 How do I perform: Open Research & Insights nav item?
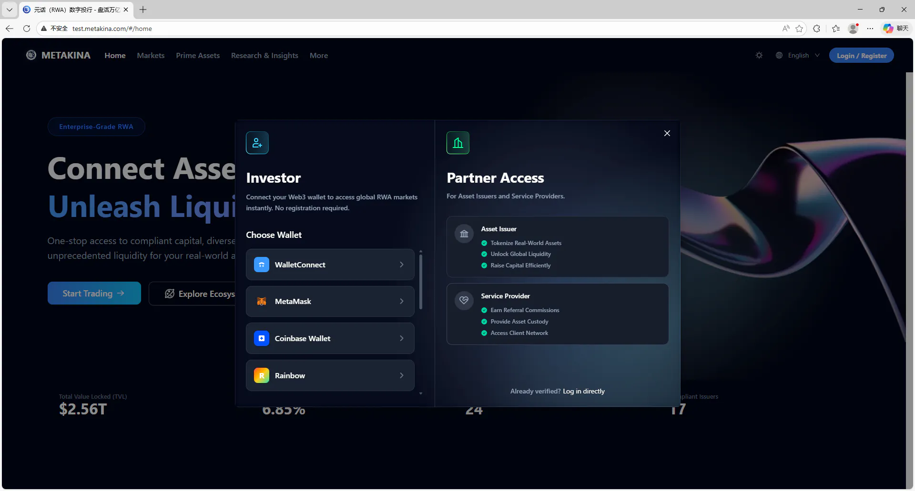(x=264, y=55)
